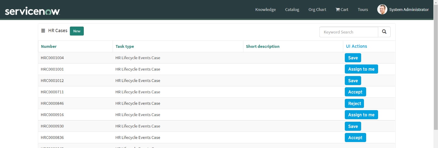Open the Knowledge menu item
The width and height of the screenshot is (438, 148).
tap(265, 9)
